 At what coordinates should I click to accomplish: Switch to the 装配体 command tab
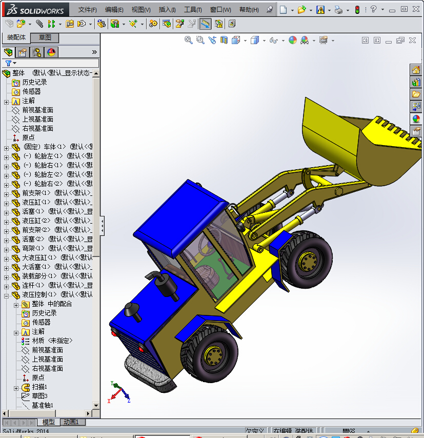(16, 37)
